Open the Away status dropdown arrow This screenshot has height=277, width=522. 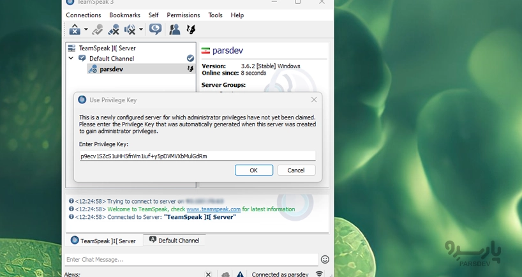point(86,29)
